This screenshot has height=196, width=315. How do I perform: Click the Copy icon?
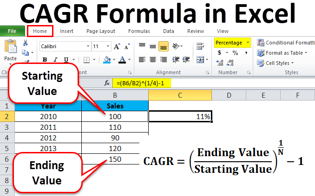click(25, 53)
